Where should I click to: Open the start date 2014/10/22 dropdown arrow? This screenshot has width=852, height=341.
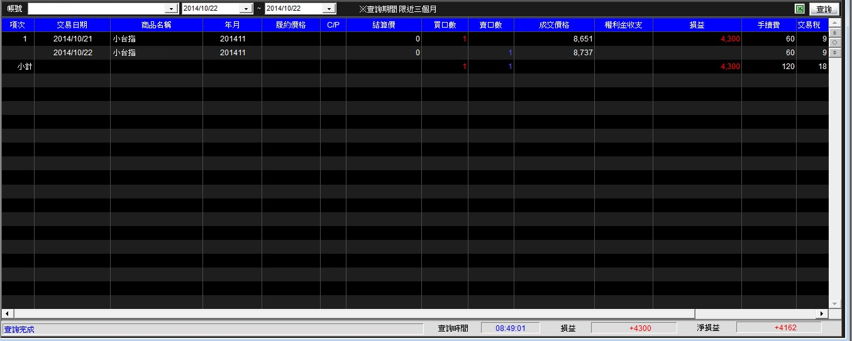(246, 9)
